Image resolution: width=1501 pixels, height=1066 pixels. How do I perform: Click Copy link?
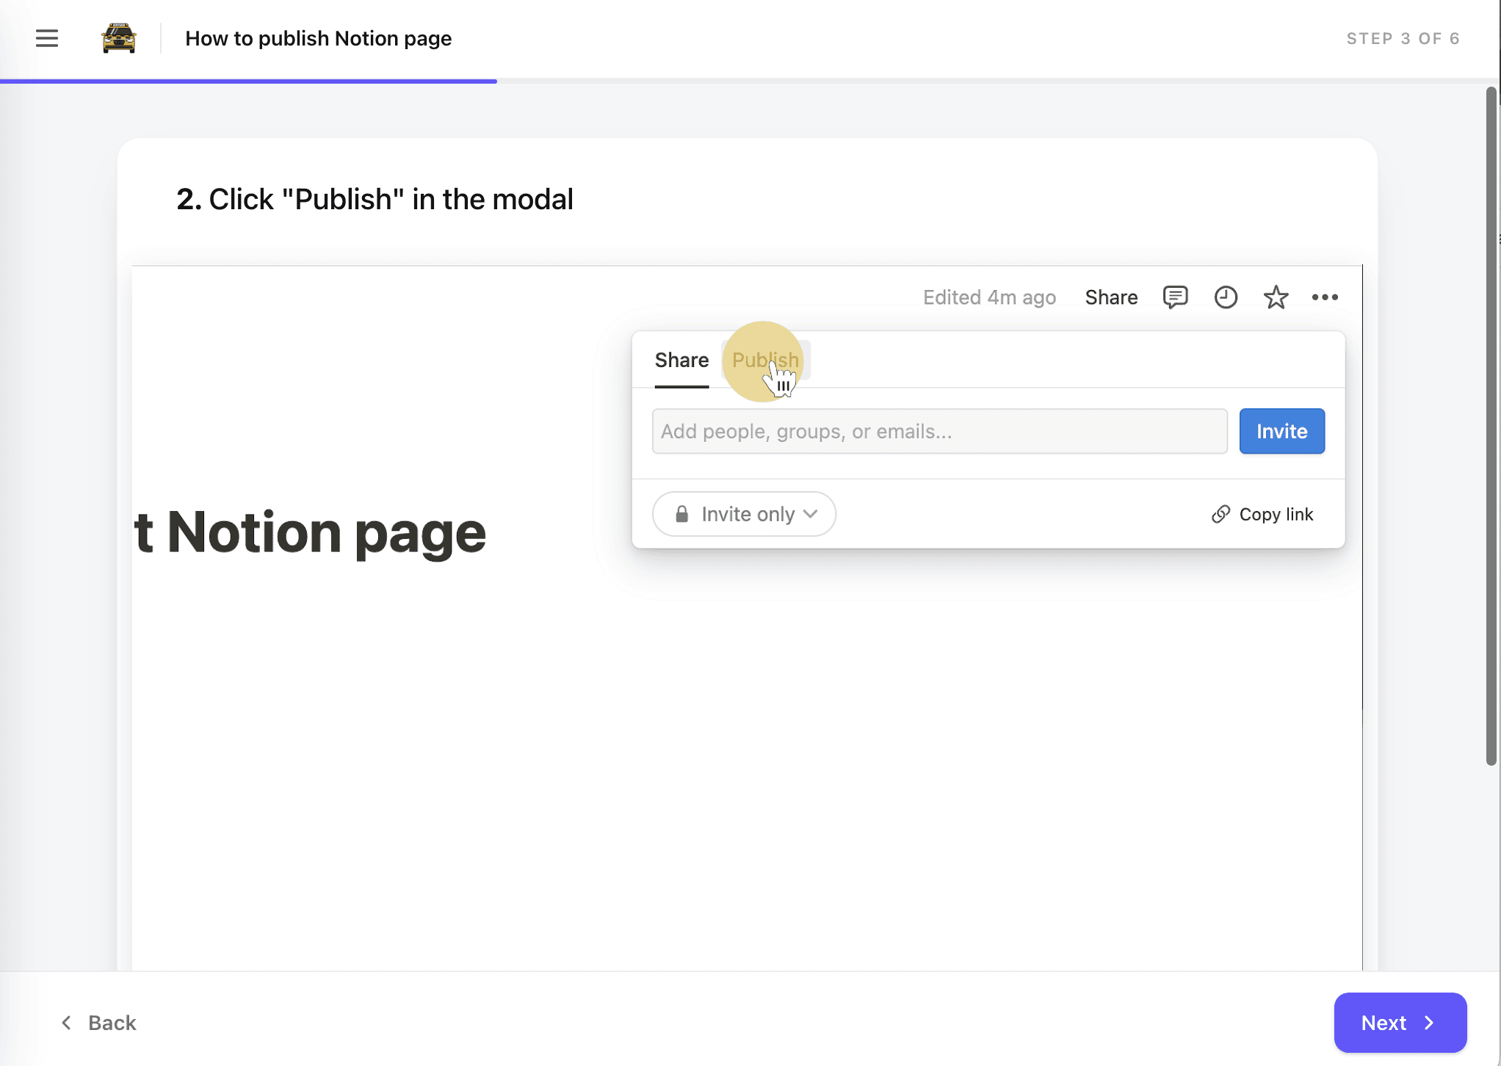point(1262,514)
